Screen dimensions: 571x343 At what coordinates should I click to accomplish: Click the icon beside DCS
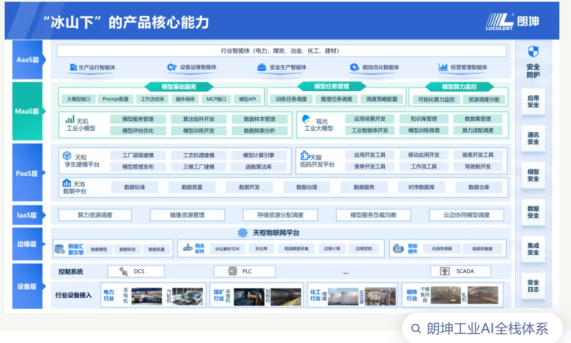(124, 271)
